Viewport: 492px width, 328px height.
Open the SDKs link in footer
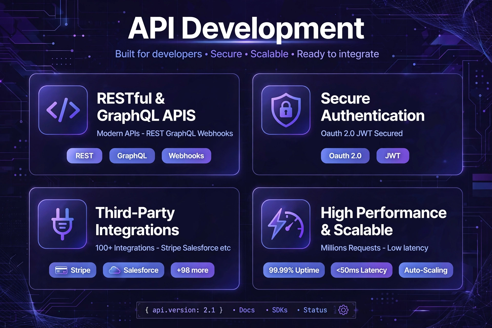coord(280,310)
